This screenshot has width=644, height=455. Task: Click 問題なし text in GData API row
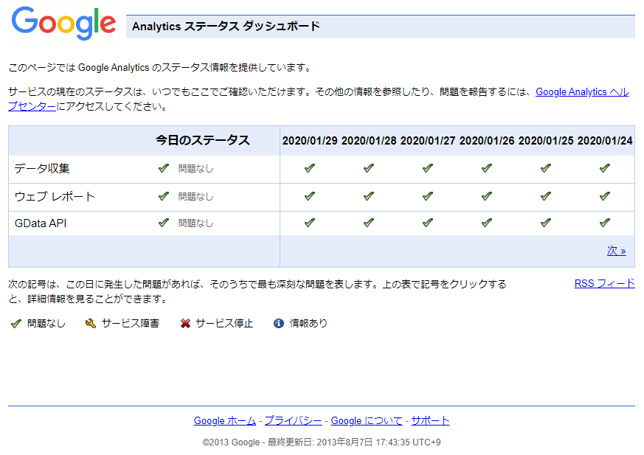195,223
